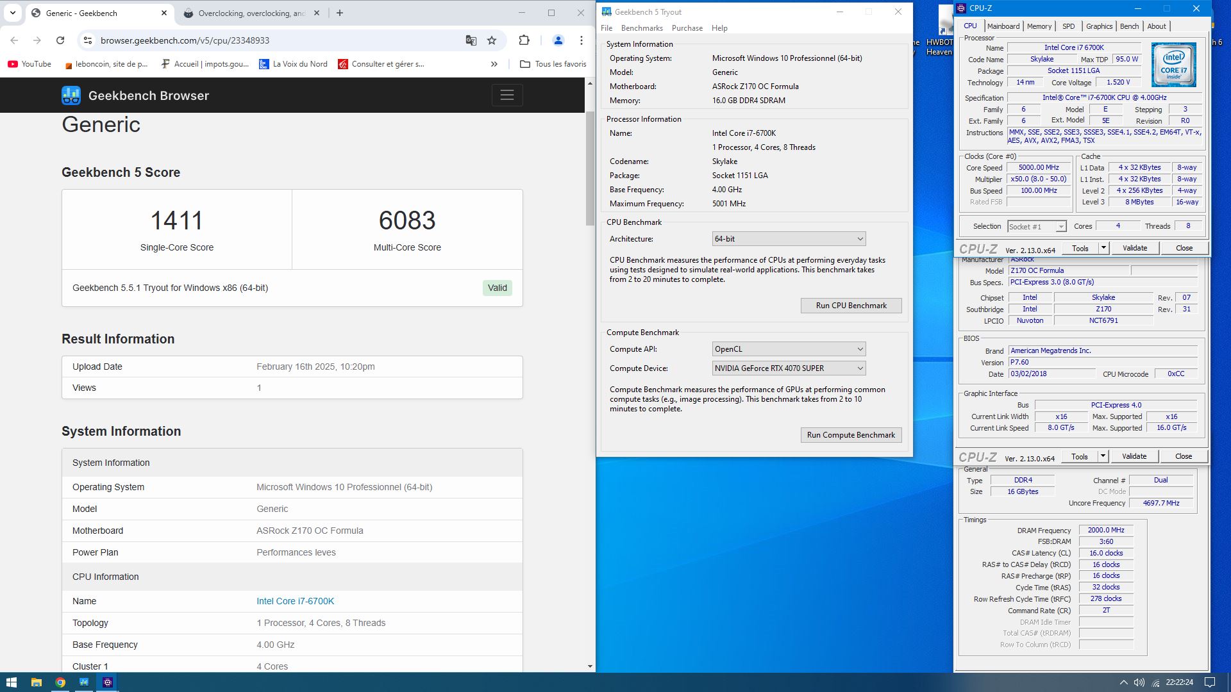Image resolution: width=1231 pixels, height=692 pixels.
Task: Open File Explorer from the taskbar
Action: (x=36, y=682)
